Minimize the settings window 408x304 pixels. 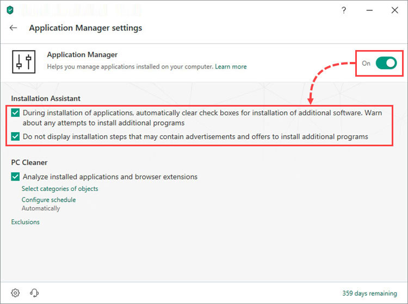(x=369, y=10)
